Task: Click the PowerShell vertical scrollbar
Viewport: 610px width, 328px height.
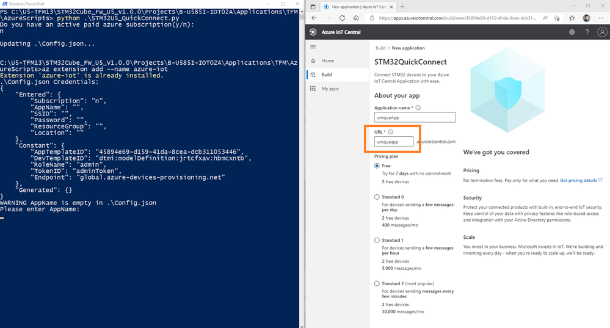Action: pos(302,169)
